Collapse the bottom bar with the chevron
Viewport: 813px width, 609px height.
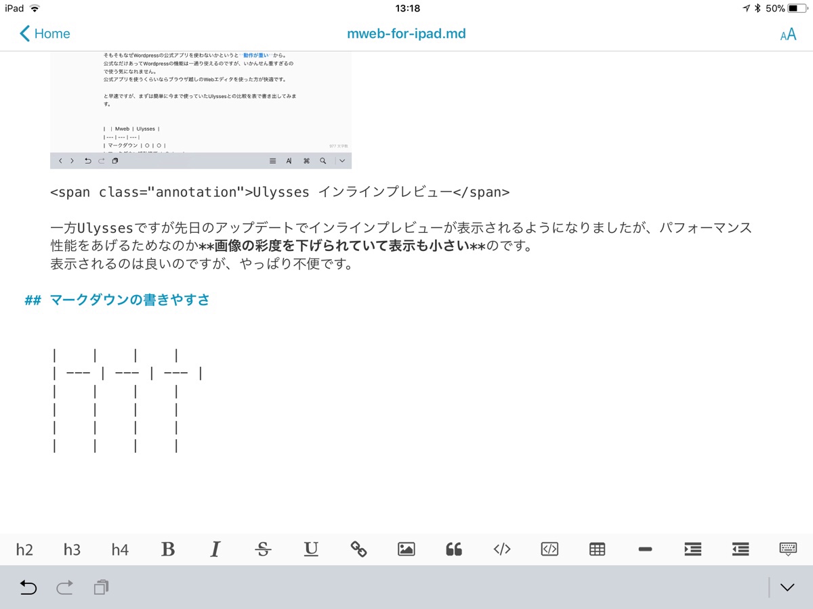tap(787, 587)
